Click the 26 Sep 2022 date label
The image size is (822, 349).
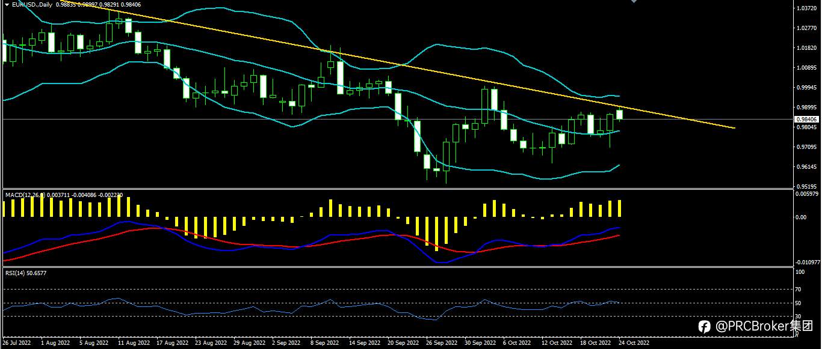pyautogui.click(x=441, y=343)
